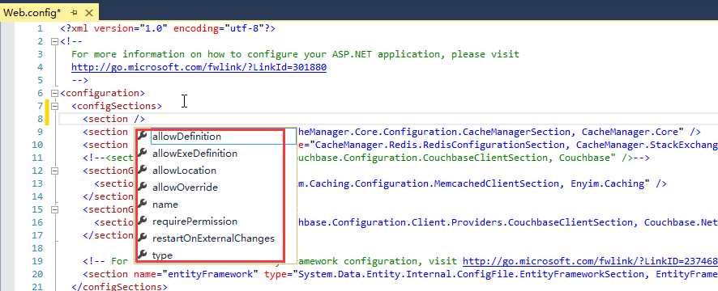Viewport: 718px width, 291px height.
Task: Click the <configuration> tag text
Action: (x=103, y=93)
